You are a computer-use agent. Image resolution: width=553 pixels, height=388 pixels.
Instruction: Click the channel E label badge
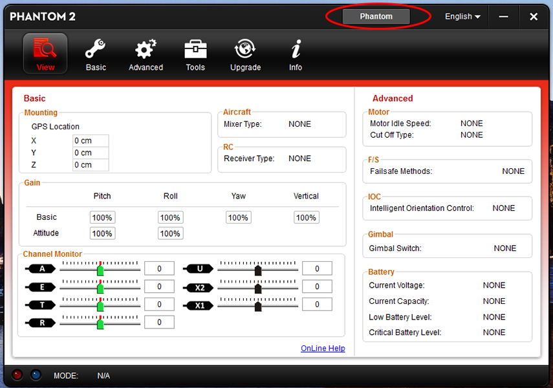tap(41, 286)
